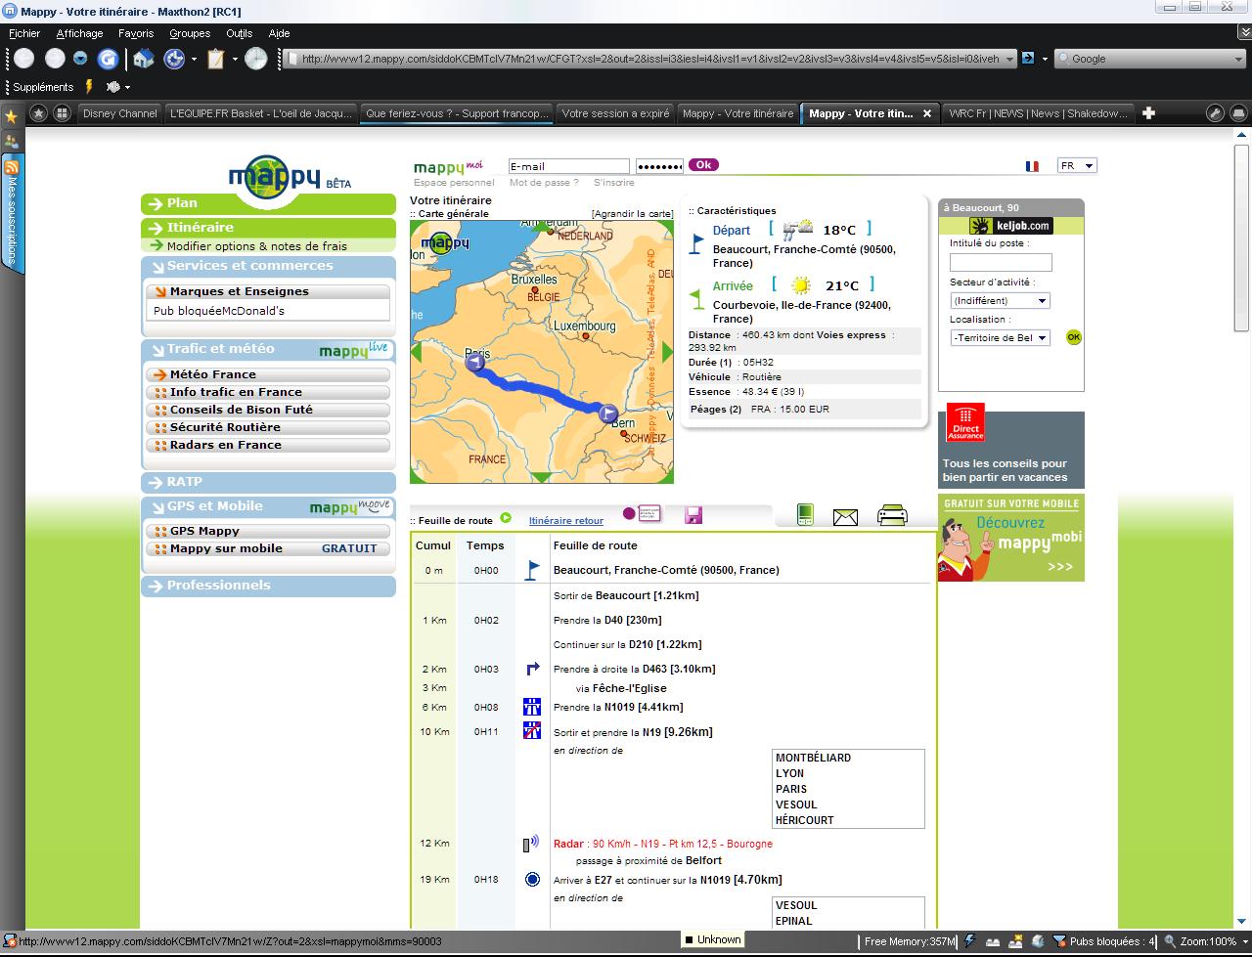The image size is (1252, 957).
Task: Click the quick access grid icon
Action: point(62,113)
